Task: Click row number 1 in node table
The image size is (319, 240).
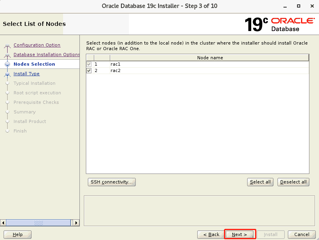Action: [x=102, y=64]
